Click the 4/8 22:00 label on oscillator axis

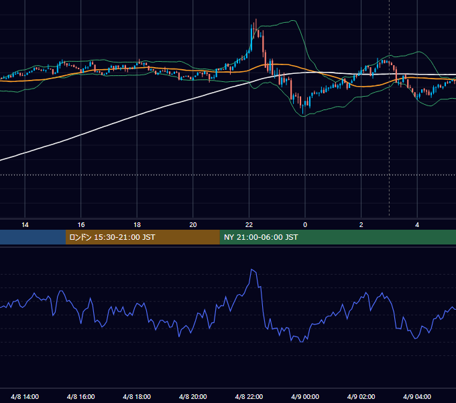(249, 396)
